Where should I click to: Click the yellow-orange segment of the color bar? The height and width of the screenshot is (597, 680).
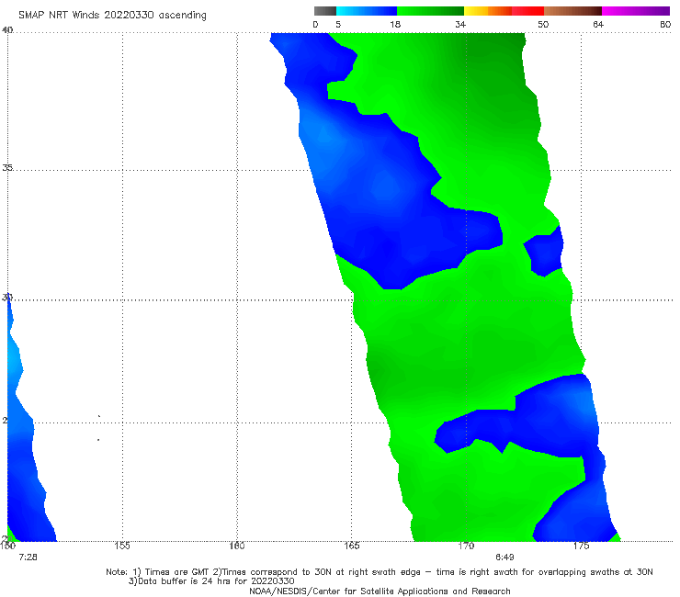point(487,11)
